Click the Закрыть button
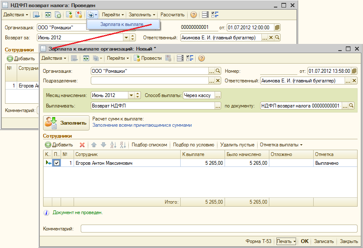363x248 pixels. click(x=349, y=241)
